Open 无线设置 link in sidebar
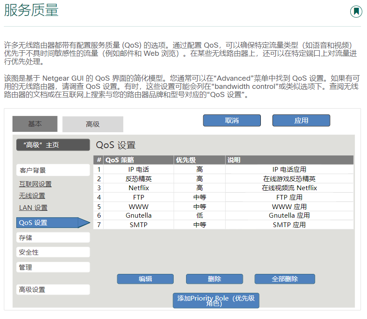Image resolution: width=367 pixels, height=319 pixels. click(34, 195)
